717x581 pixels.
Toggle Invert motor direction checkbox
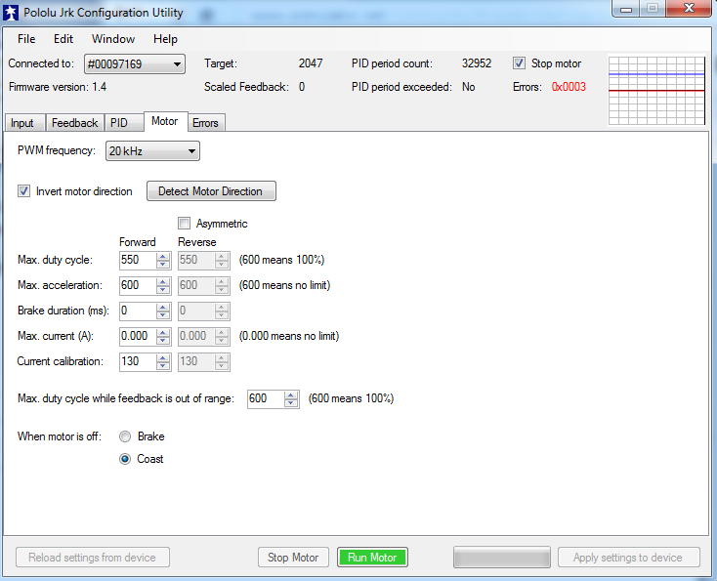pyautogui.click(x=23, y=191)
